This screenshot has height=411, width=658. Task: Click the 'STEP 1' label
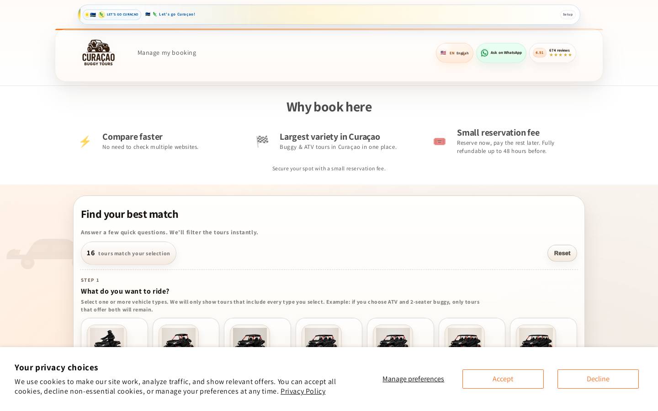pyautogui.click(x=90, y=280)
